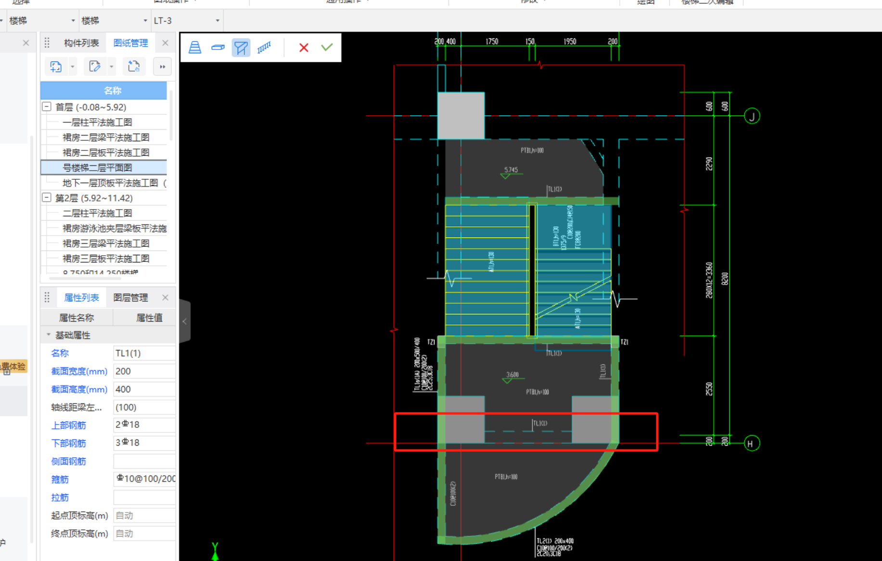The image size is (882, 561).
Task: Switch to the 图层管理 tab
Action: pos(131,298)
